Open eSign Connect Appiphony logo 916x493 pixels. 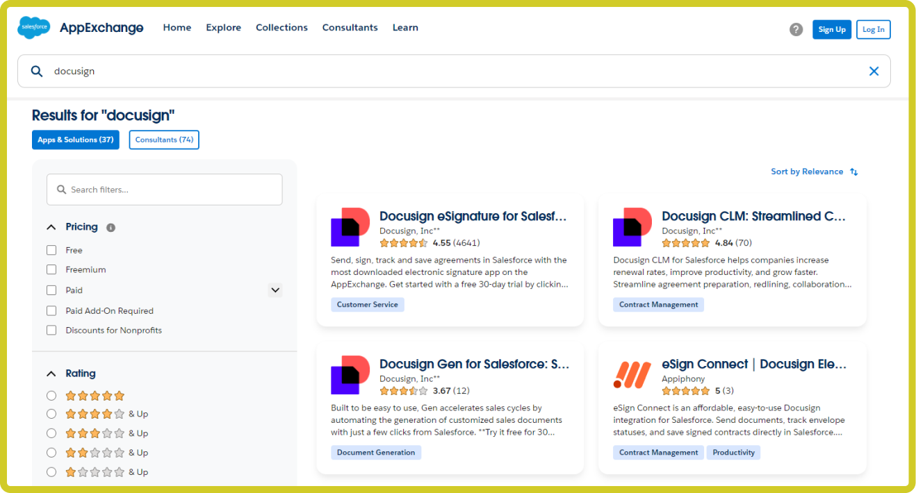tap(632, 375)
